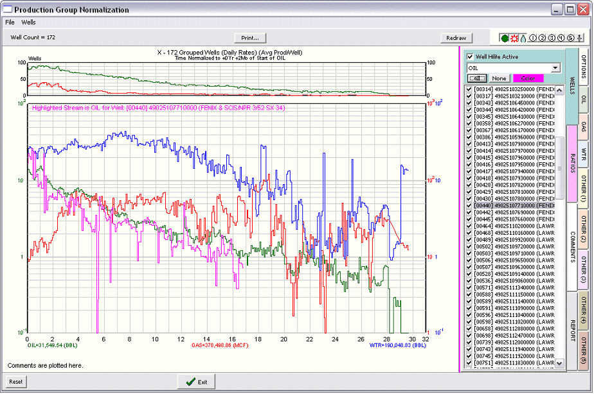The height and width of the screenshot is (394, 594).
Task: Uncheck the highlighted well [00440]
Action: point(469,205)
